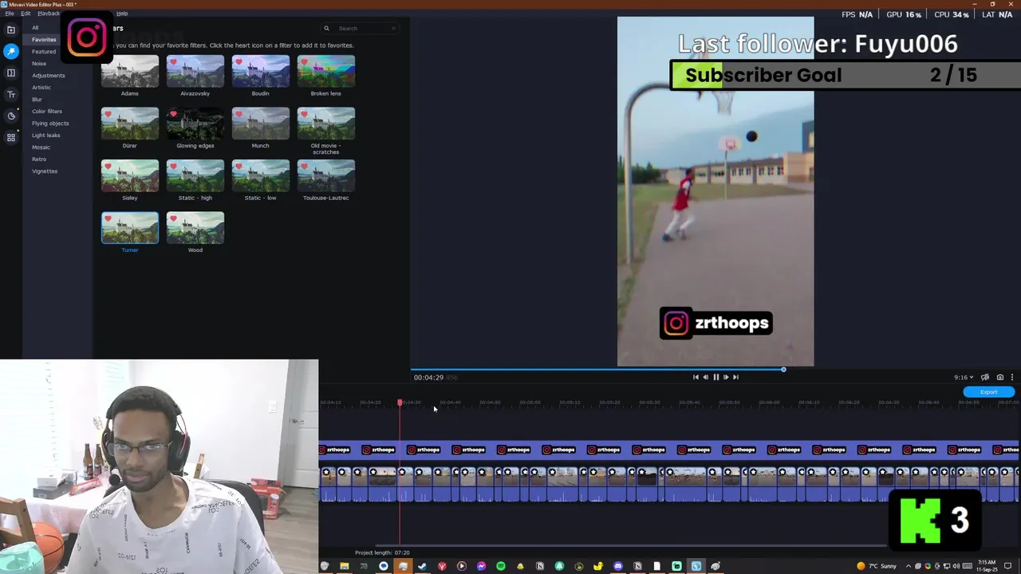
Task: Unfavorite the Wood filter heart
Action: coord(173,218)
